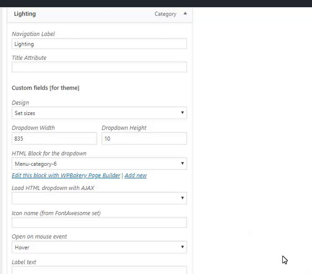Click the 'Navigation Label' caption text
Image resolution: width=312 pixels, height=274 pixels.
tap(33, 34)
